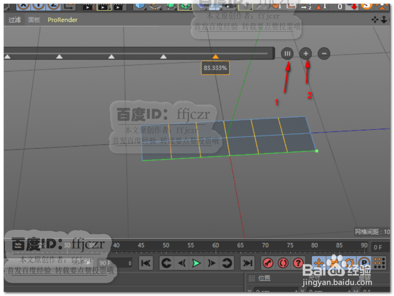The width and height of the screenshot is (394, 296).
Task: Add a loop cut with the plus button
Action: point(306,53)
